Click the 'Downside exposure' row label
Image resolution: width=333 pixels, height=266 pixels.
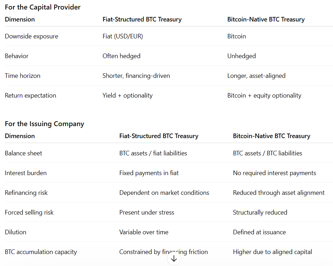point(31,36)
